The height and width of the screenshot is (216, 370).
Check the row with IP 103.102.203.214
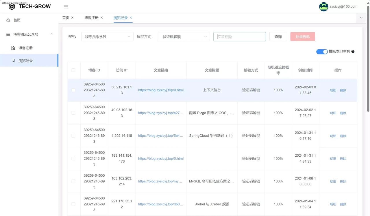coord(73,181)
